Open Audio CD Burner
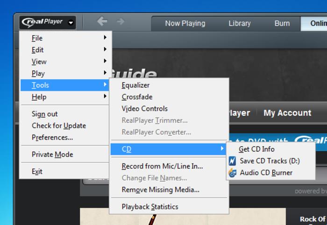This screenshot has height=225, width=327. coord(270,173)
